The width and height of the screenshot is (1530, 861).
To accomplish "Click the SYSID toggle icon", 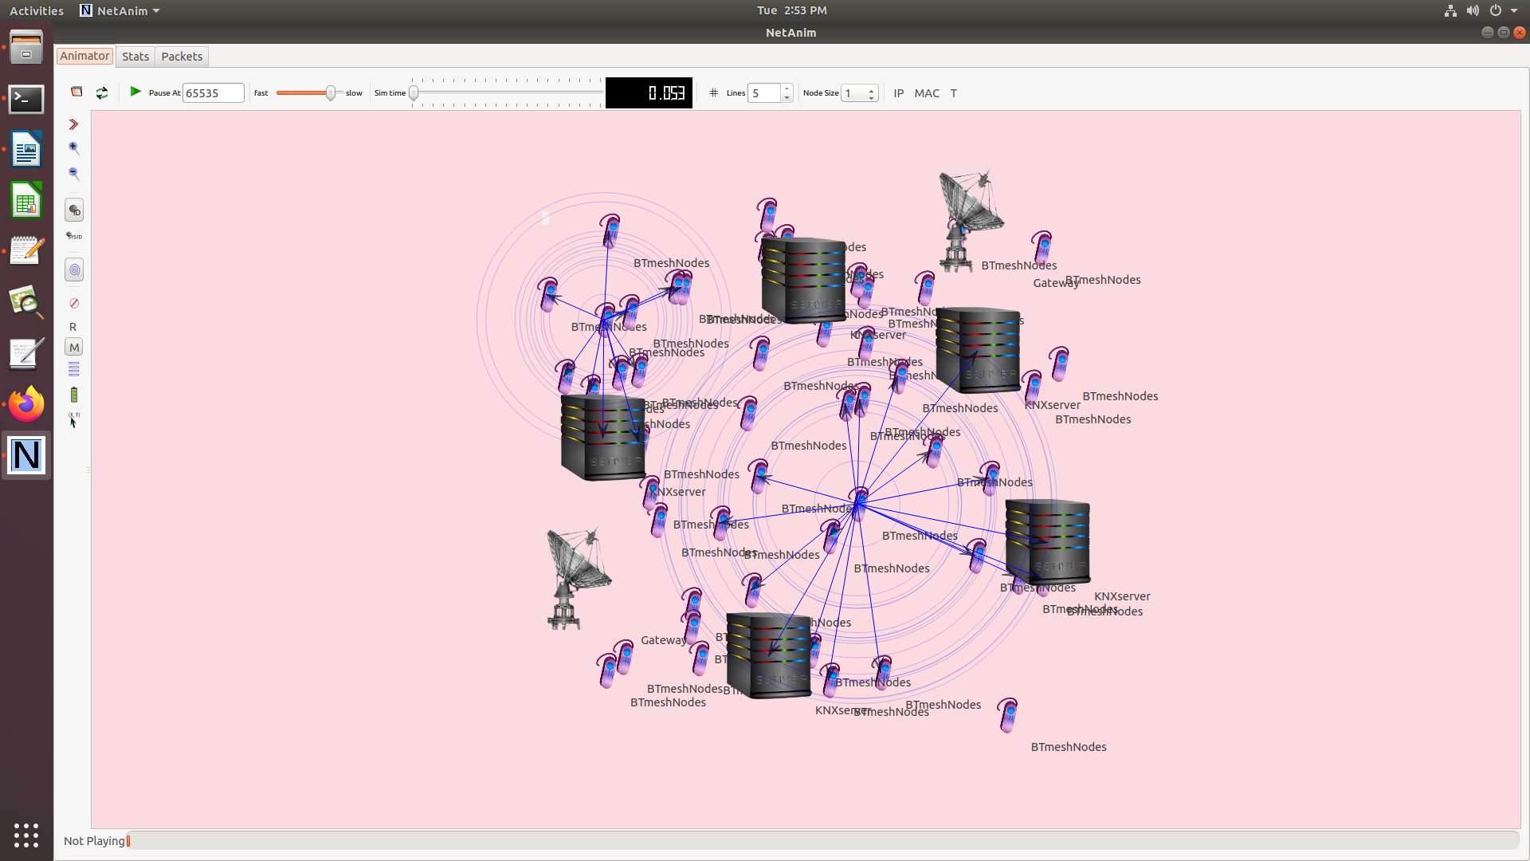I will coord(74,237).
